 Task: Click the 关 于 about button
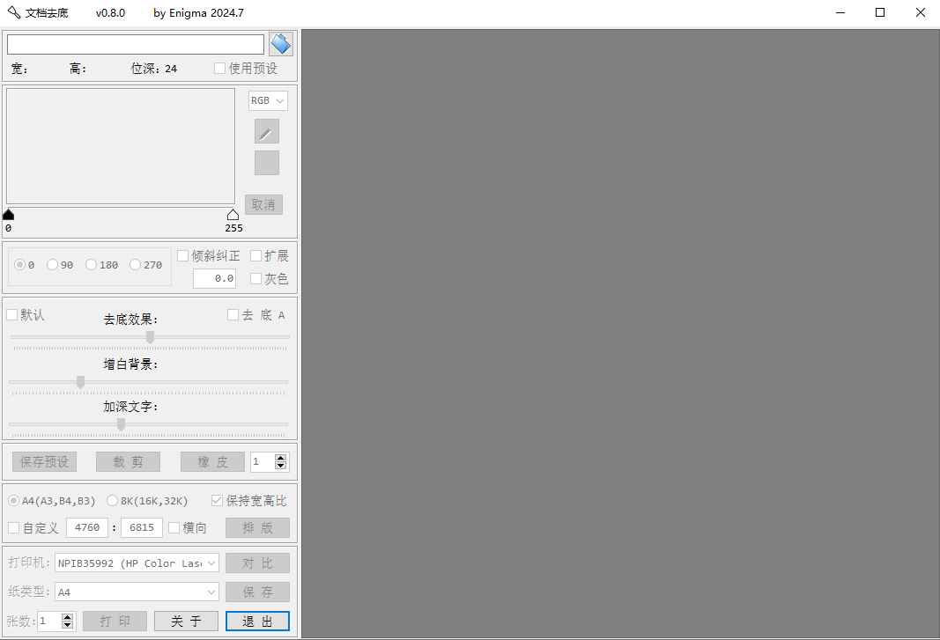187,622
